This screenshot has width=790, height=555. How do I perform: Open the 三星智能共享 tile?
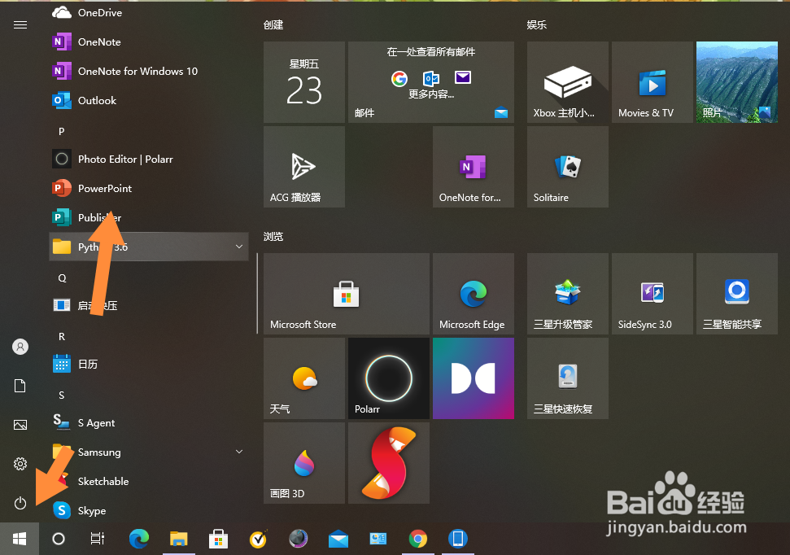737,294
